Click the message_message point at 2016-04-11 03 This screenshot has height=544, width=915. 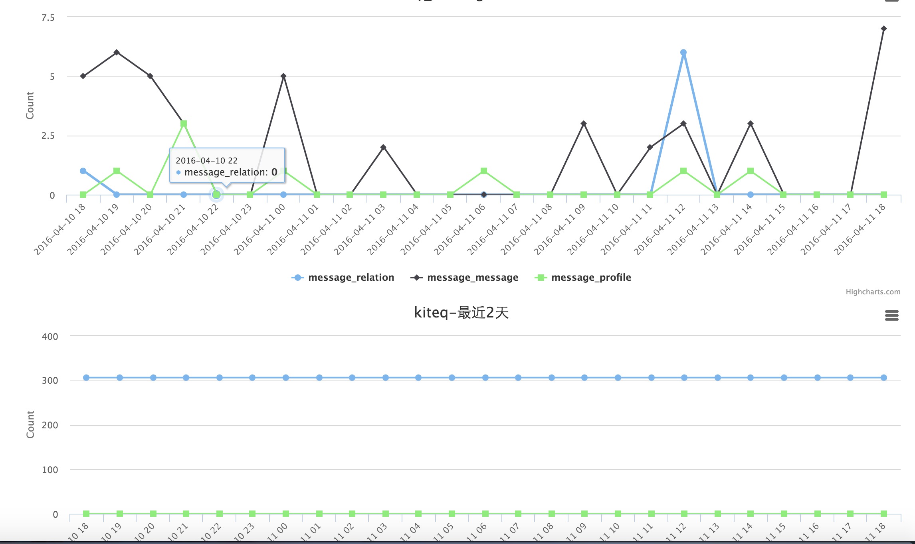(383, 147)
